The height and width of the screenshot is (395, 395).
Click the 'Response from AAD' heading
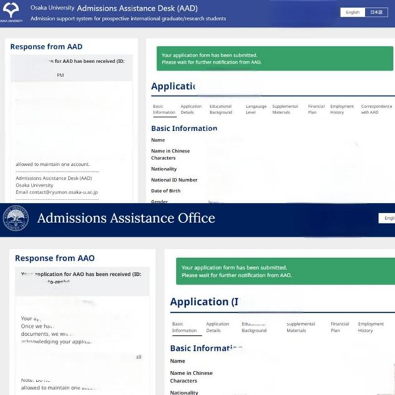click(46, 47)
